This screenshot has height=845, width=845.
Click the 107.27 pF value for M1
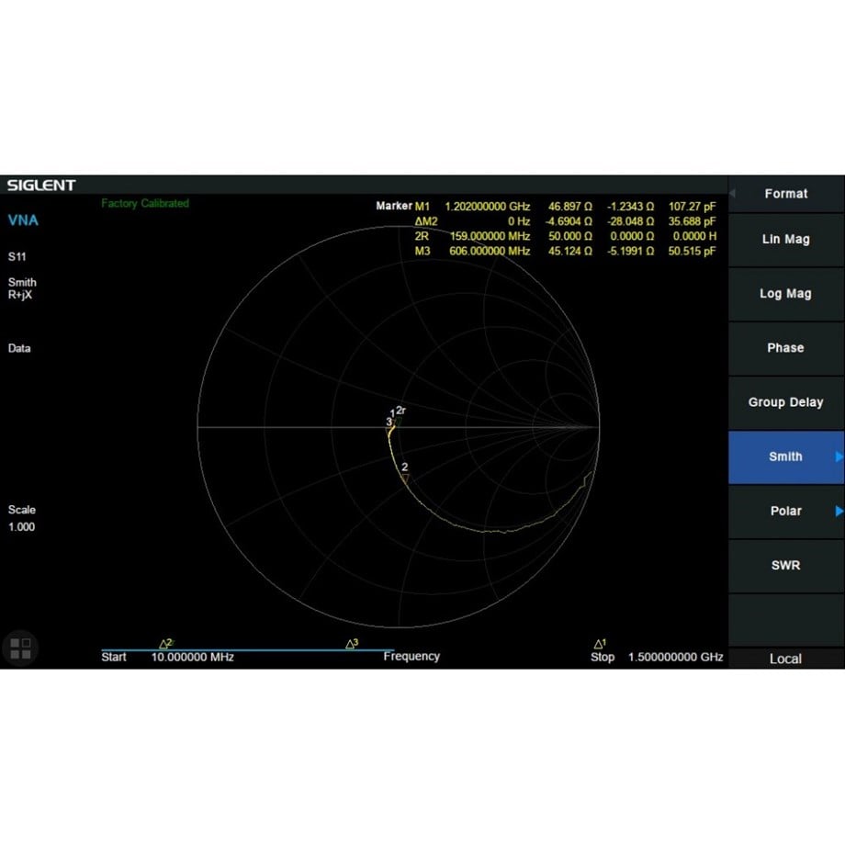tap(692, 207)
